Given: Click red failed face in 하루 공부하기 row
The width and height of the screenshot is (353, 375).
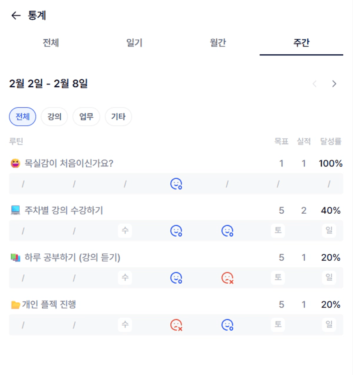Looking at the screenshot, I should 227,278.
